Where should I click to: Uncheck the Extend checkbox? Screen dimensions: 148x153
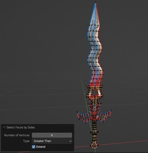(34, 147)
